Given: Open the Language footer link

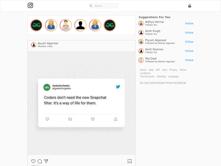Looking at the screenshot, I should point(173,77).
